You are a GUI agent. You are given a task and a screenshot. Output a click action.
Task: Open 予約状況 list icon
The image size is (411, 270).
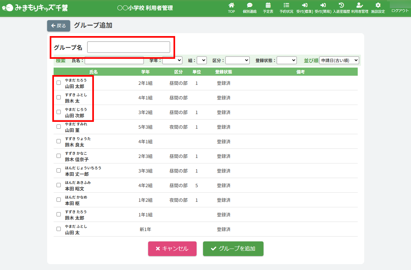coord(286,6)
